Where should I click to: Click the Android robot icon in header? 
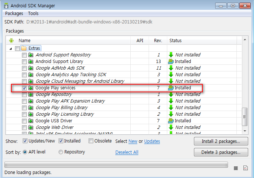pos(11,41)
